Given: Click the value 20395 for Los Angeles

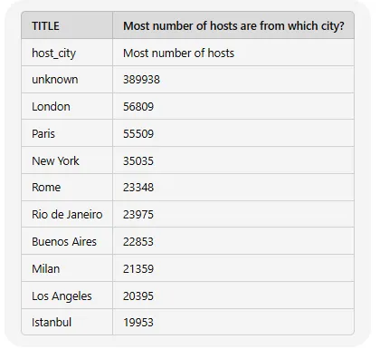Looking at the screenshot, I should click(x=138, y=296).
